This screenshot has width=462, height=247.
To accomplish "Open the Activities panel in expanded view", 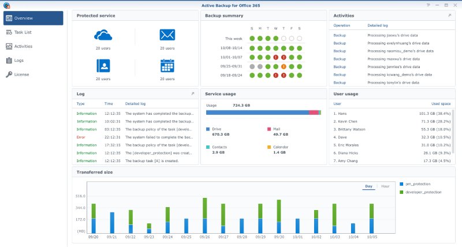I will point(449,16).
